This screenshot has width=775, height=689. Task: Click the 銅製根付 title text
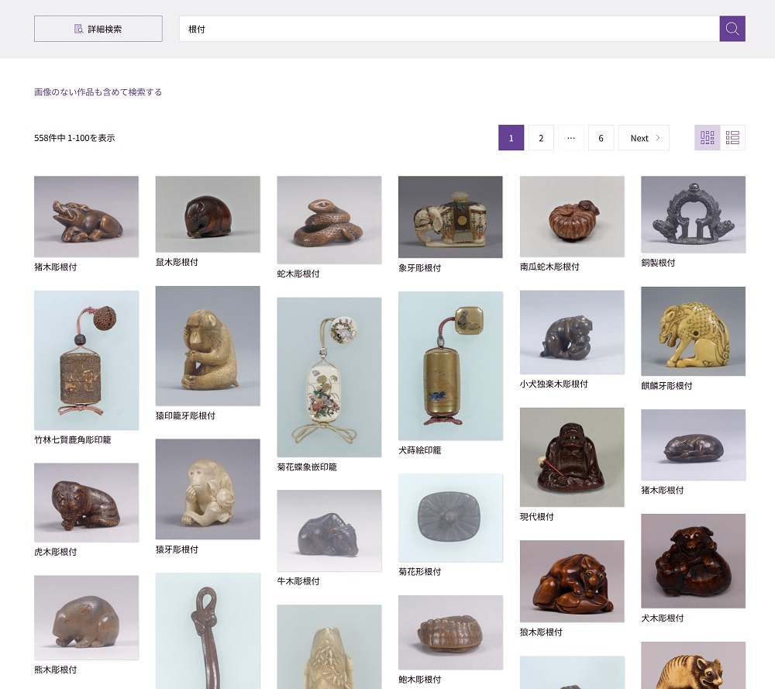[658, 263]
